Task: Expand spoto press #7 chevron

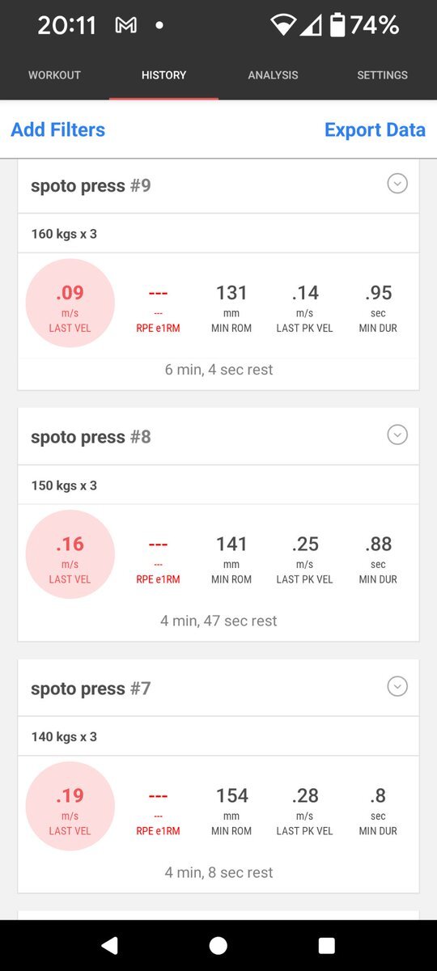Action: coord(397,687)
